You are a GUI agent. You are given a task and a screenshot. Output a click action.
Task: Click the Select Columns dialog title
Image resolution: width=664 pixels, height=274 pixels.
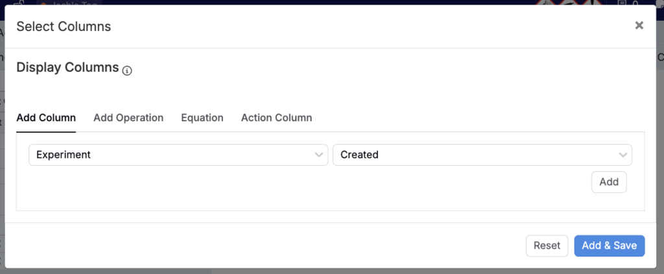point(64,27)
